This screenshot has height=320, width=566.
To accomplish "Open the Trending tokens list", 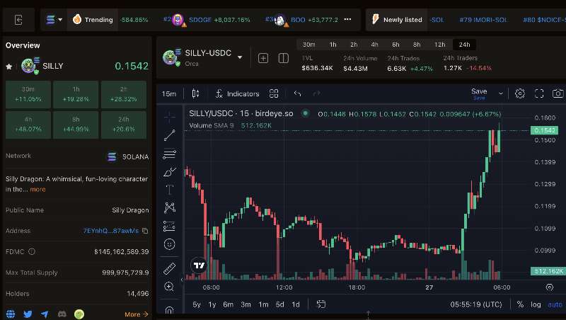I will pyautogui.click(x=93, y=20).
